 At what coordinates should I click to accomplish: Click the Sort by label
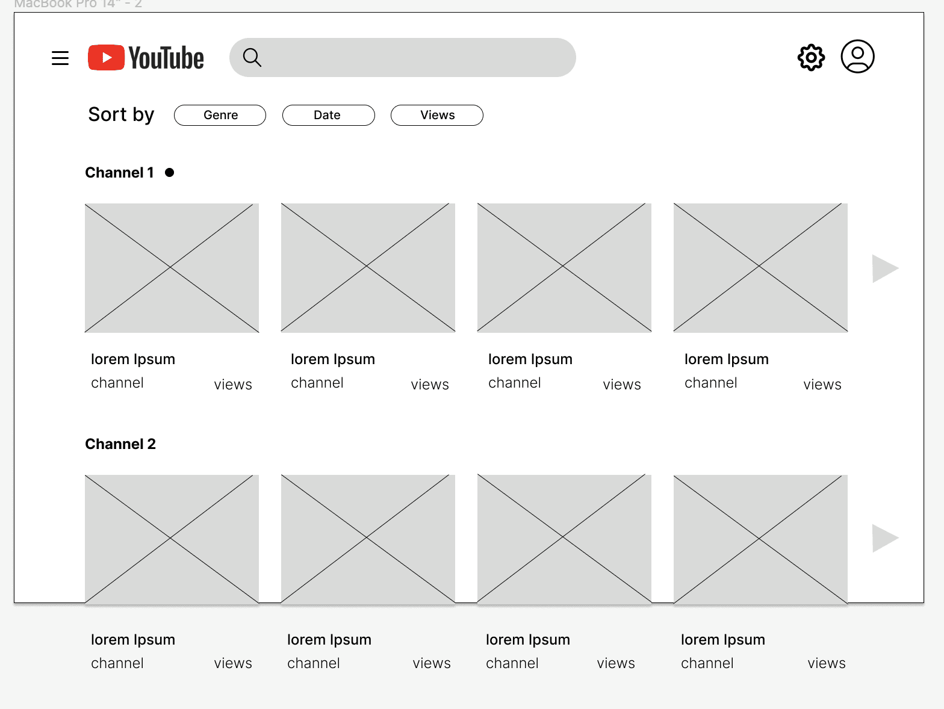pyautogui.click(x=121, y=114)
